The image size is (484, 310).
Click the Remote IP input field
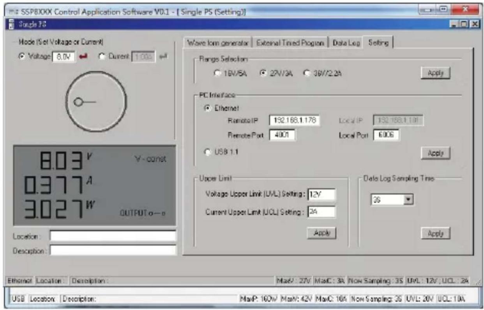(x=294, y=120)
